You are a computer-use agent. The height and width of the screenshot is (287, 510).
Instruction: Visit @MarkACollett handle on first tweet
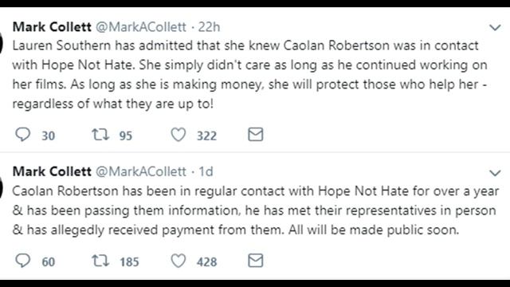pyautogui.click(x=141, y=27)
